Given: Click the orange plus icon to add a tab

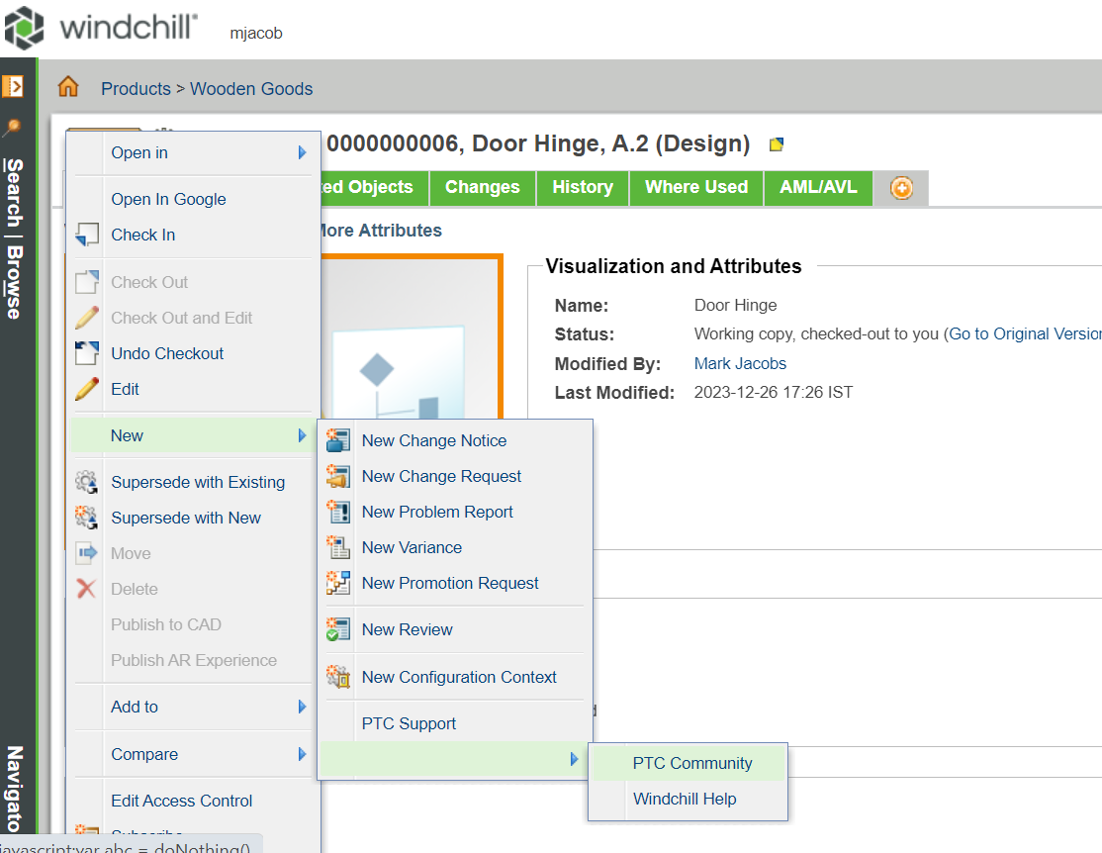Looking at the screenshot, I should click(900, 188).
